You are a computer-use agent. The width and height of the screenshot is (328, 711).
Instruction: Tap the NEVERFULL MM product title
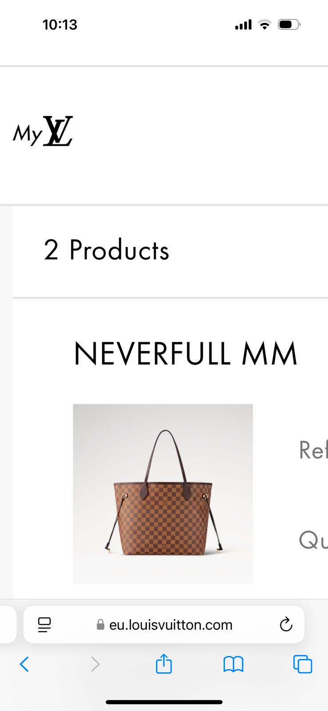point(185,354)
